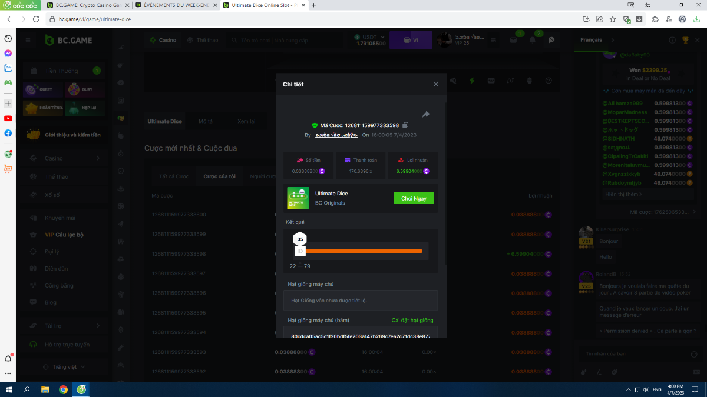The image size is (707, 397).
Task: Open the Tiếng việt language dropdown
Action: click(68, 367)
